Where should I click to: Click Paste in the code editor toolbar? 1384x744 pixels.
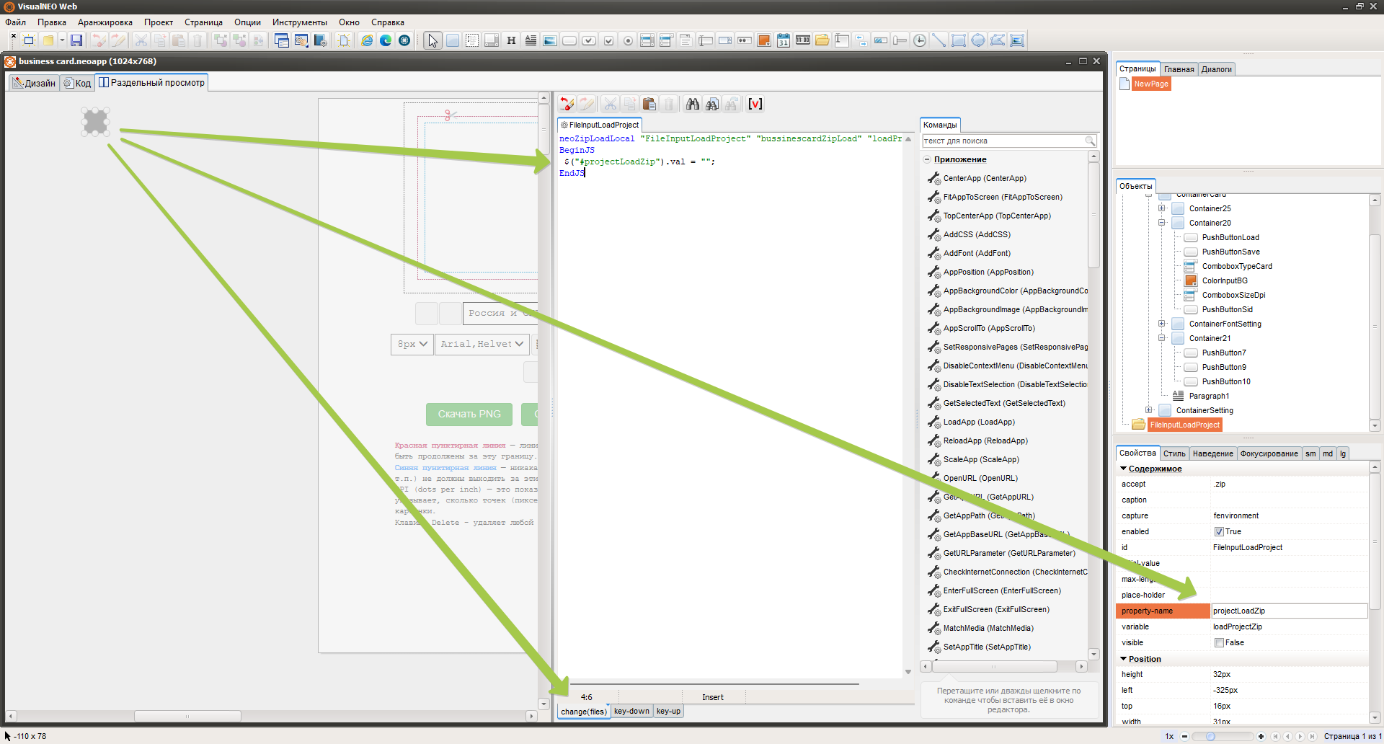(x=649, y=105)
